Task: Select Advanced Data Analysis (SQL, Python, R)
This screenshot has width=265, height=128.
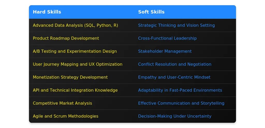Action: pos(75,25)
